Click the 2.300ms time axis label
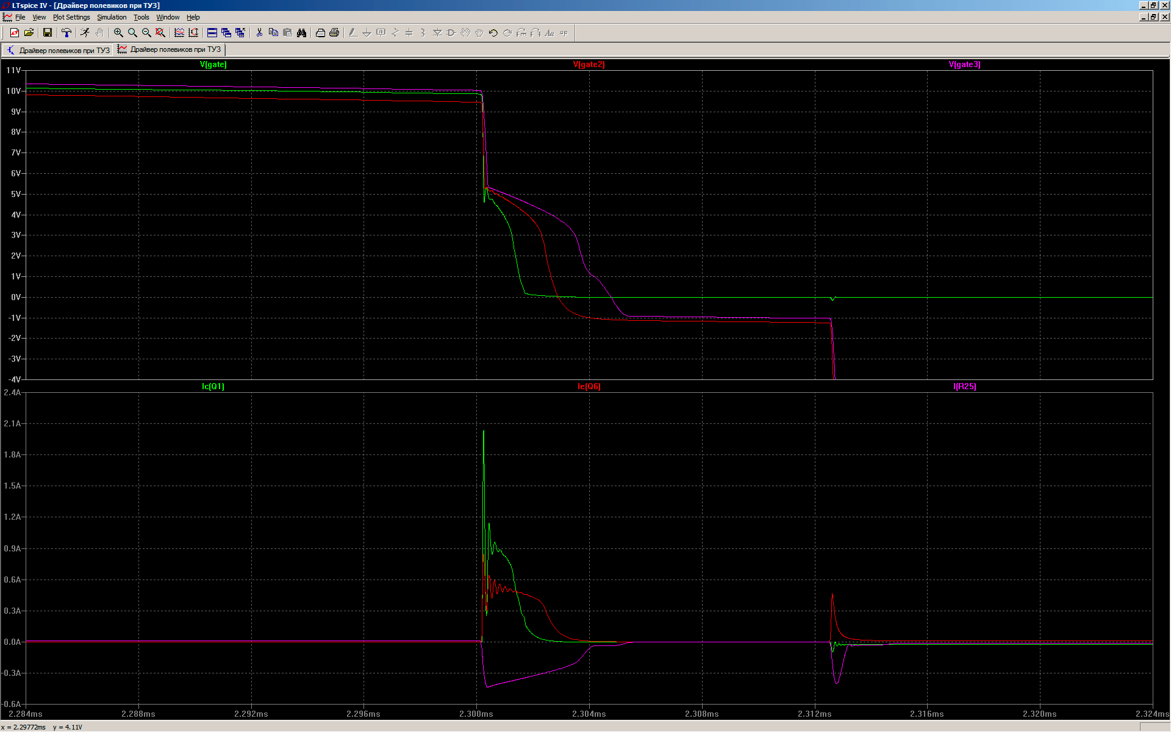The width and height of the screenshot is (1171, 732). pyautogui.click(x=476, y=714)
